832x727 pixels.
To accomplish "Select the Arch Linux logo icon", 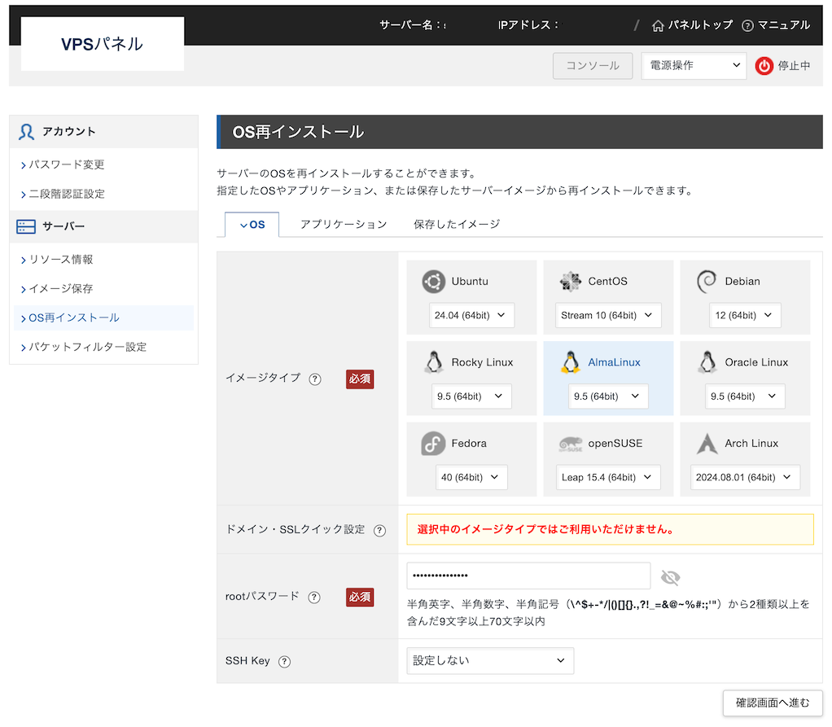I will 707,444.
